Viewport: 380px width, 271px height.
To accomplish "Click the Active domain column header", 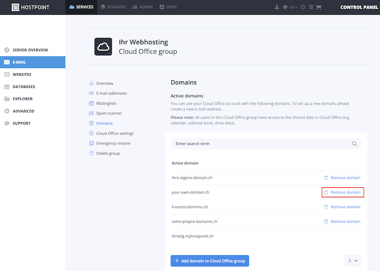I will 185,163.
